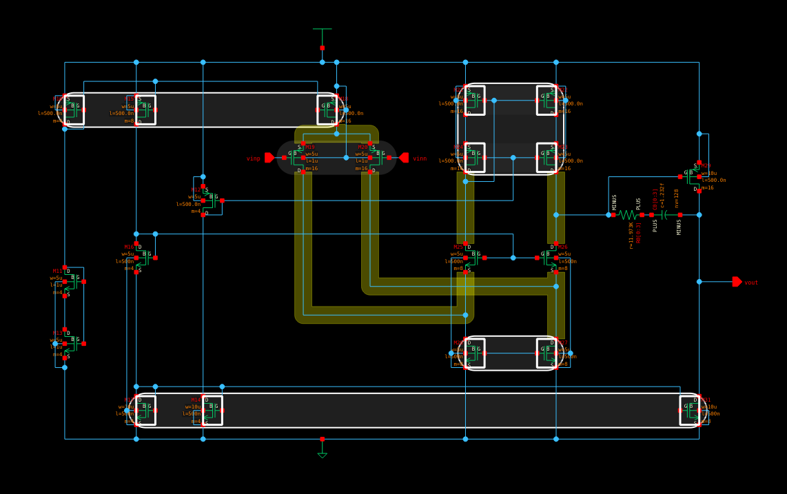Click the MINUS terminal label of R0
The height and width of the screenshot is (494, 787).
tap(613, 203)
